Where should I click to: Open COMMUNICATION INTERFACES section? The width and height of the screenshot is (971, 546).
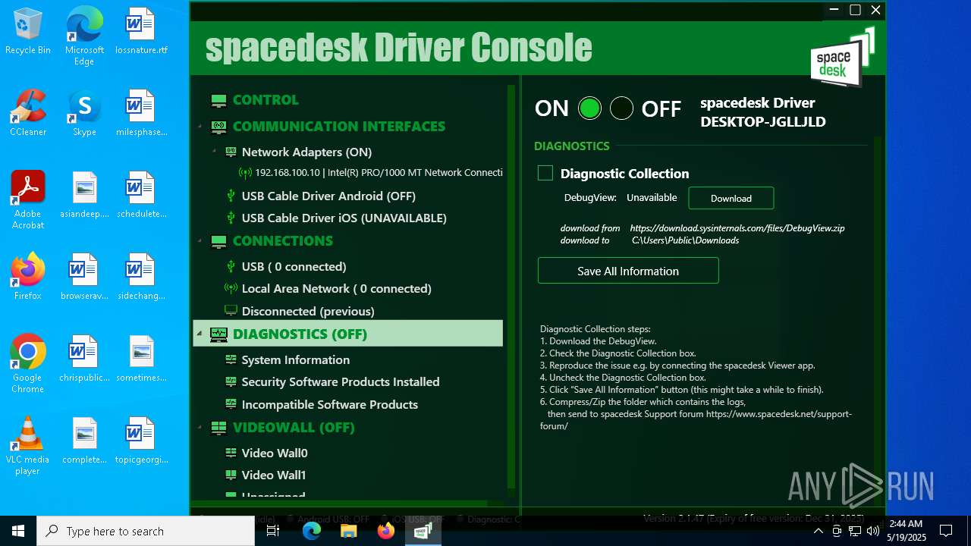tap(339, 127)
